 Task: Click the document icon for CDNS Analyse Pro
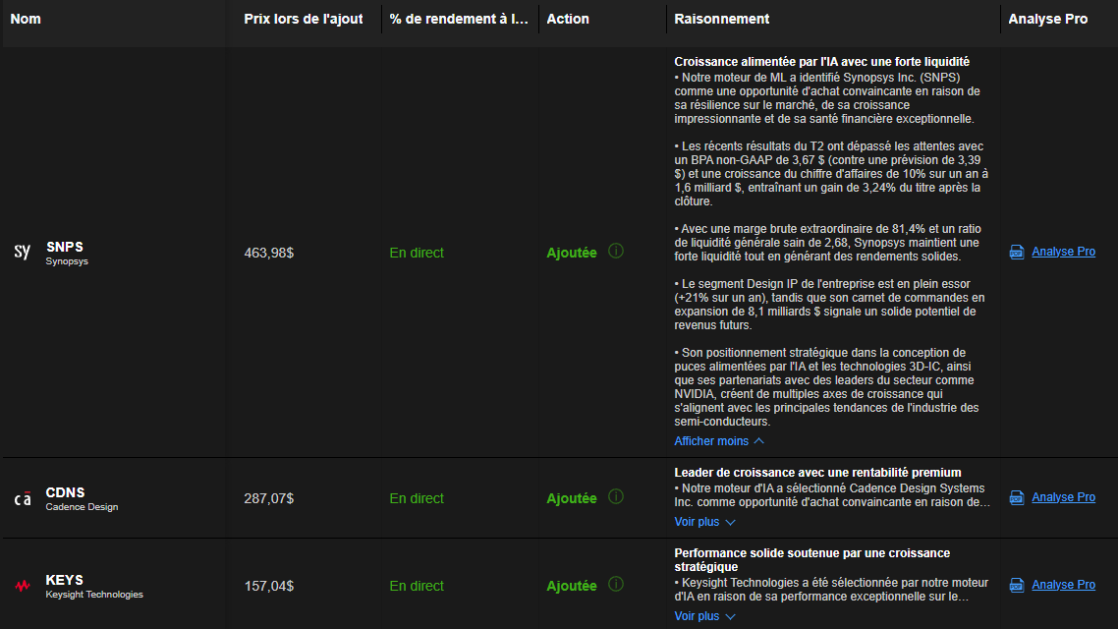pos(1017,497)
